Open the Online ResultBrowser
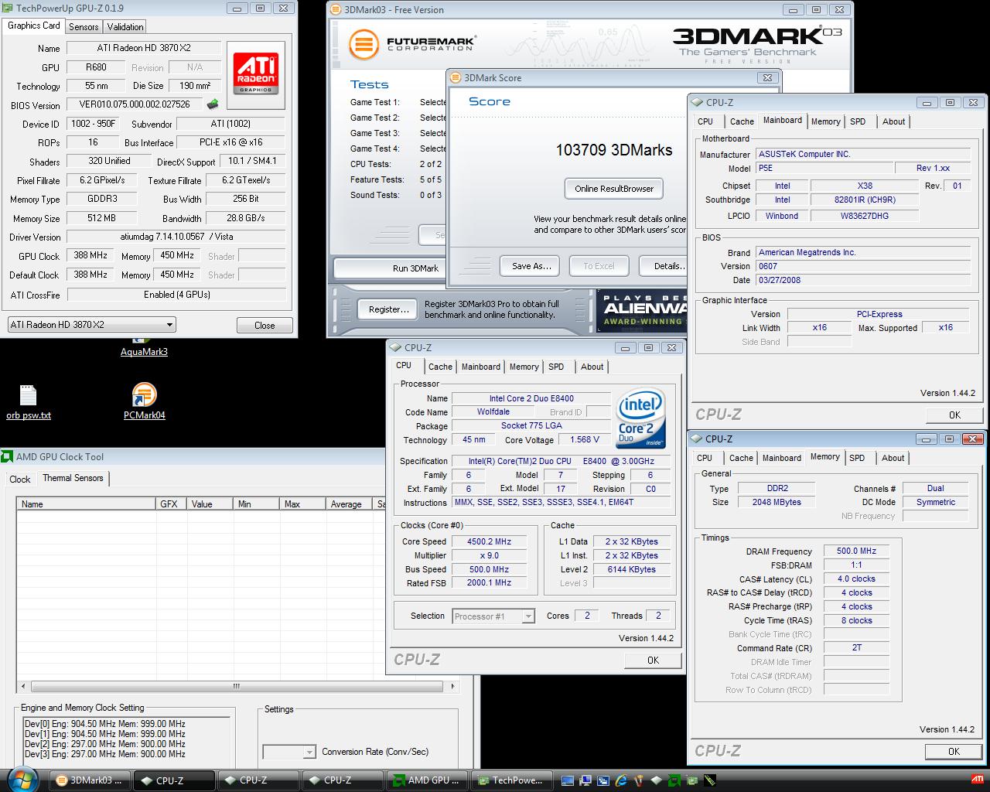 click(614, 189)
